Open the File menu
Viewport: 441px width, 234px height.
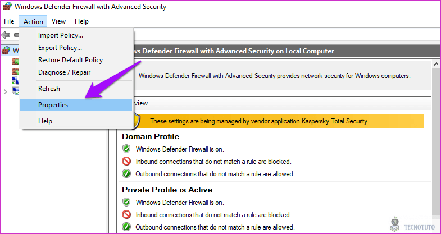[x=9, y=21]
